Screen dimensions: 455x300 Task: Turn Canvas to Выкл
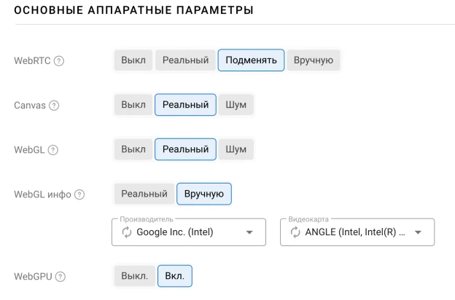[x=133, y=105]
